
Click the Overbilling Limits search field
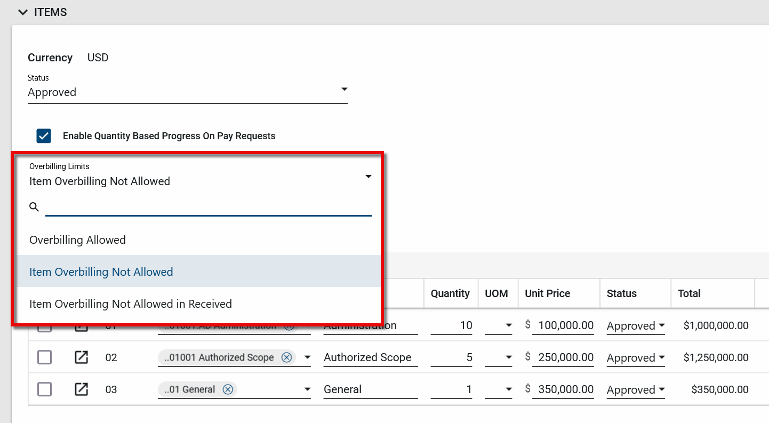pyautogui.click(x=208, y=207)
